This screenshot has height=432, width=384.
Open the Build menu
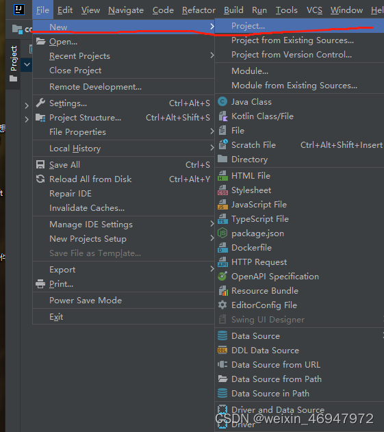(x=233, y=10)
